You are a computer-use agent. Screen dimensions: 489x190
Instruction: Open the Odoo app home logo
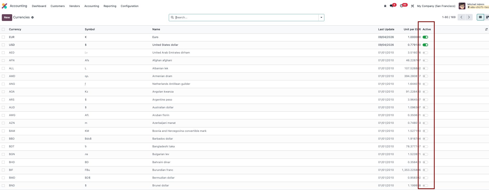(4, 6)
